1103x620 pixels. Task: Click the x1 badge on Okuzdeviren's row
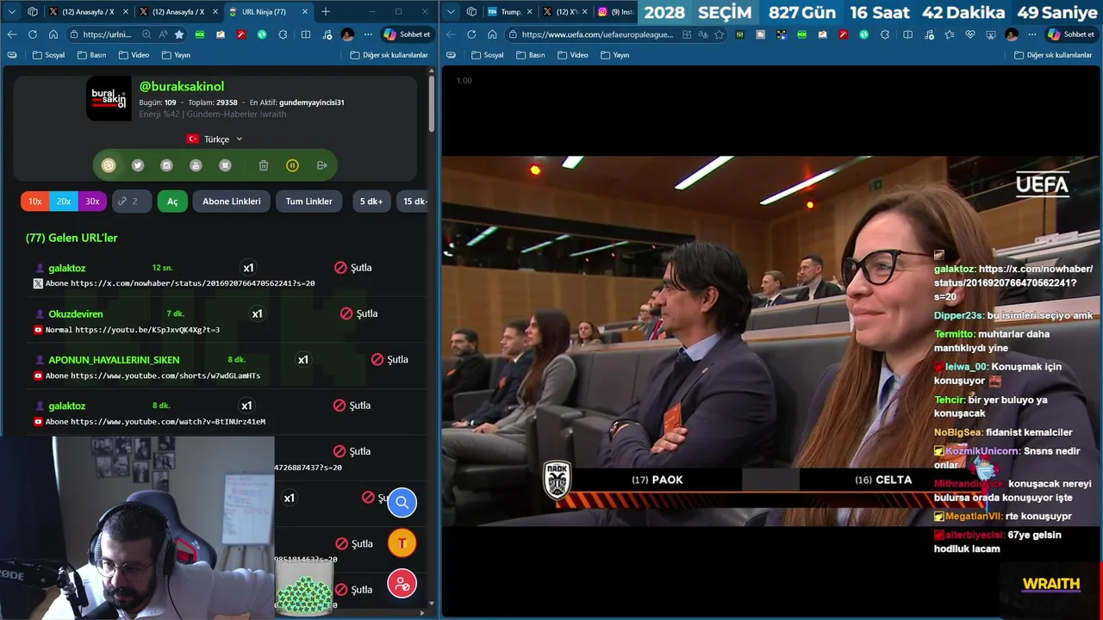[257, 313]
